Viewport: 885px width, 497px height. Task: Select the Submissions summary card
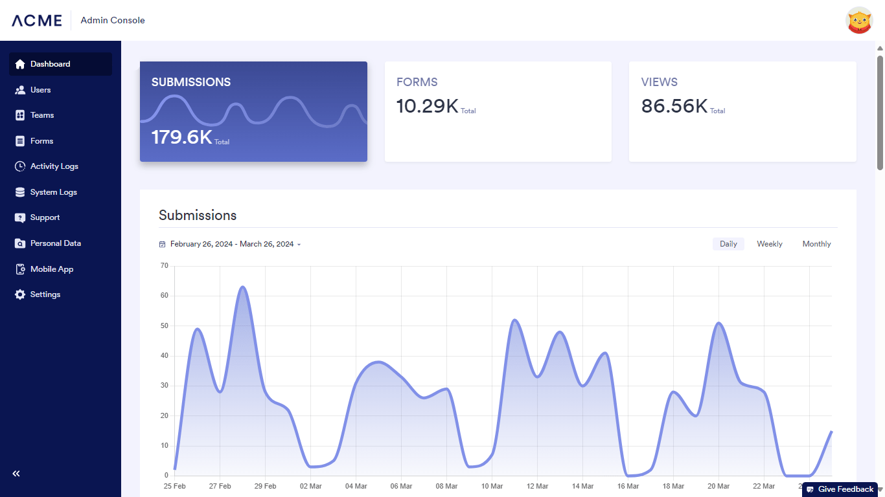coord(253,111)
